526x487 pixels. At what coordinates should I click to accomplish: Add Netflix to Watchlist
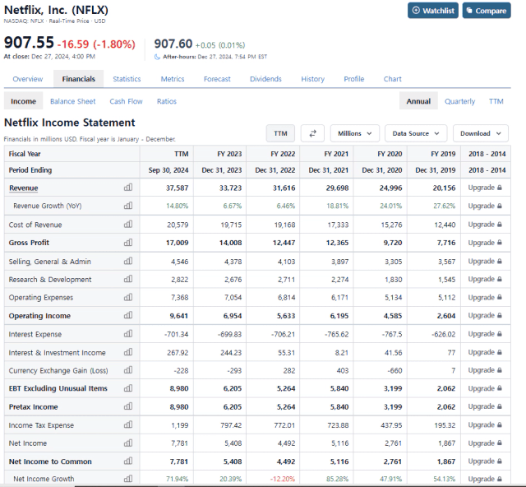pyautogui.click(x=433, y=11)
